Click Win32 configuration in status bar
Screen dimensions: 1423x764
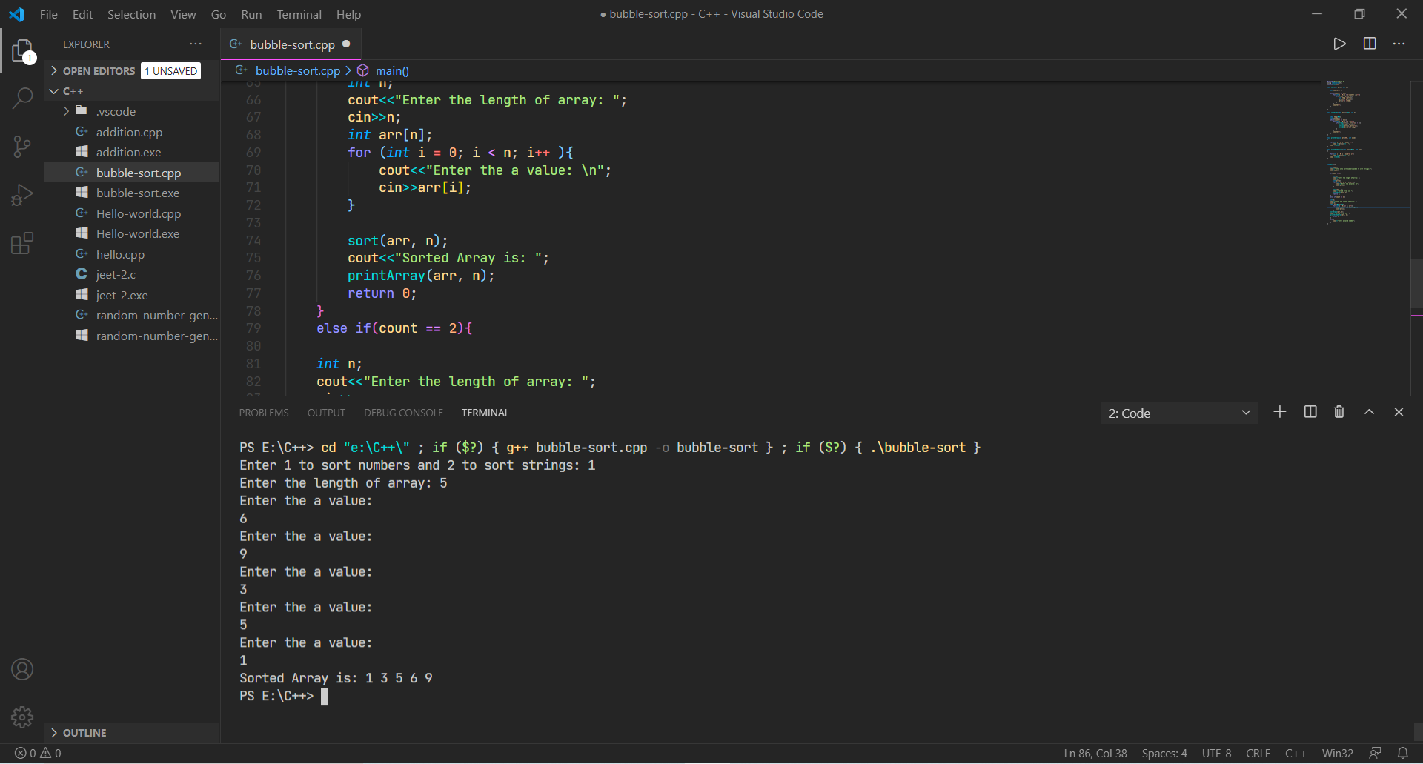coord(1337,753)
